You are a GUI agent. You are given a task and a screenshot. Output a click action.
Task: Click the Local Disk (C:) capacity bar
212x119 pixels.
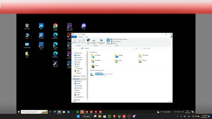pos(104,74)
